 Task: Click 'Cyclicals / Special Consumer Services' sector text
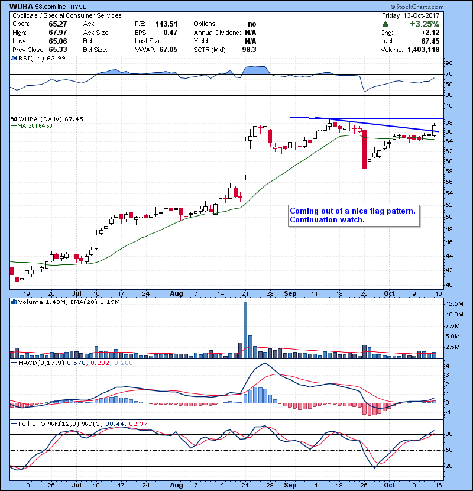tap(67, 15)
